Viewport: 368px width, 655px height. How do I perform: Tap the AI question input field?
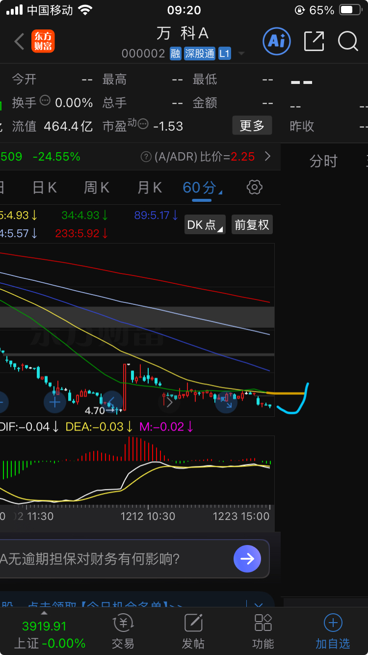point(113,559)
